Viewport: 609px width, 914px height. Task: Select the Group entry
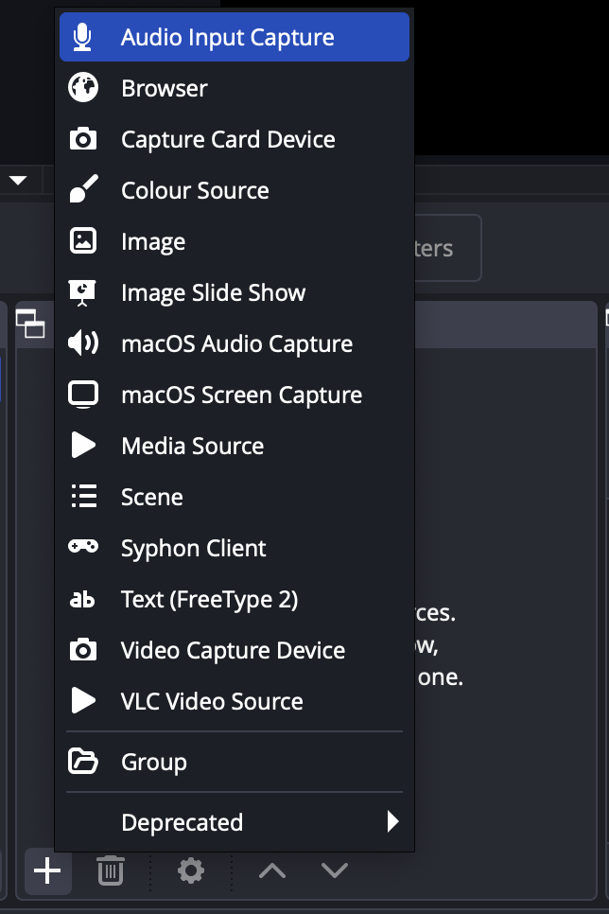152,761
